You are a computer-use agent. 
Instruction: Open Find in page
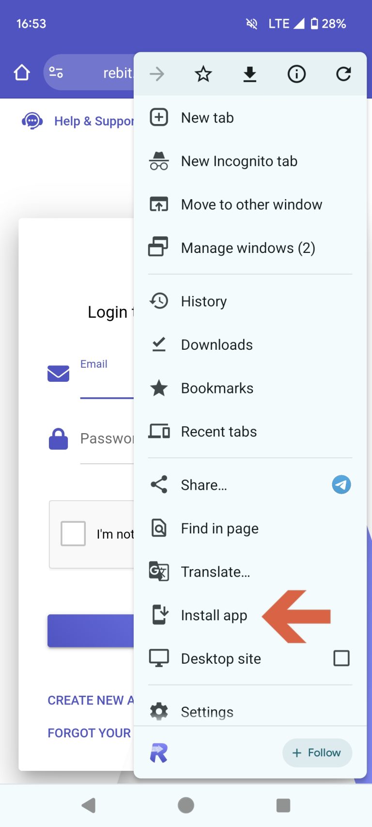tap(219, 528)
